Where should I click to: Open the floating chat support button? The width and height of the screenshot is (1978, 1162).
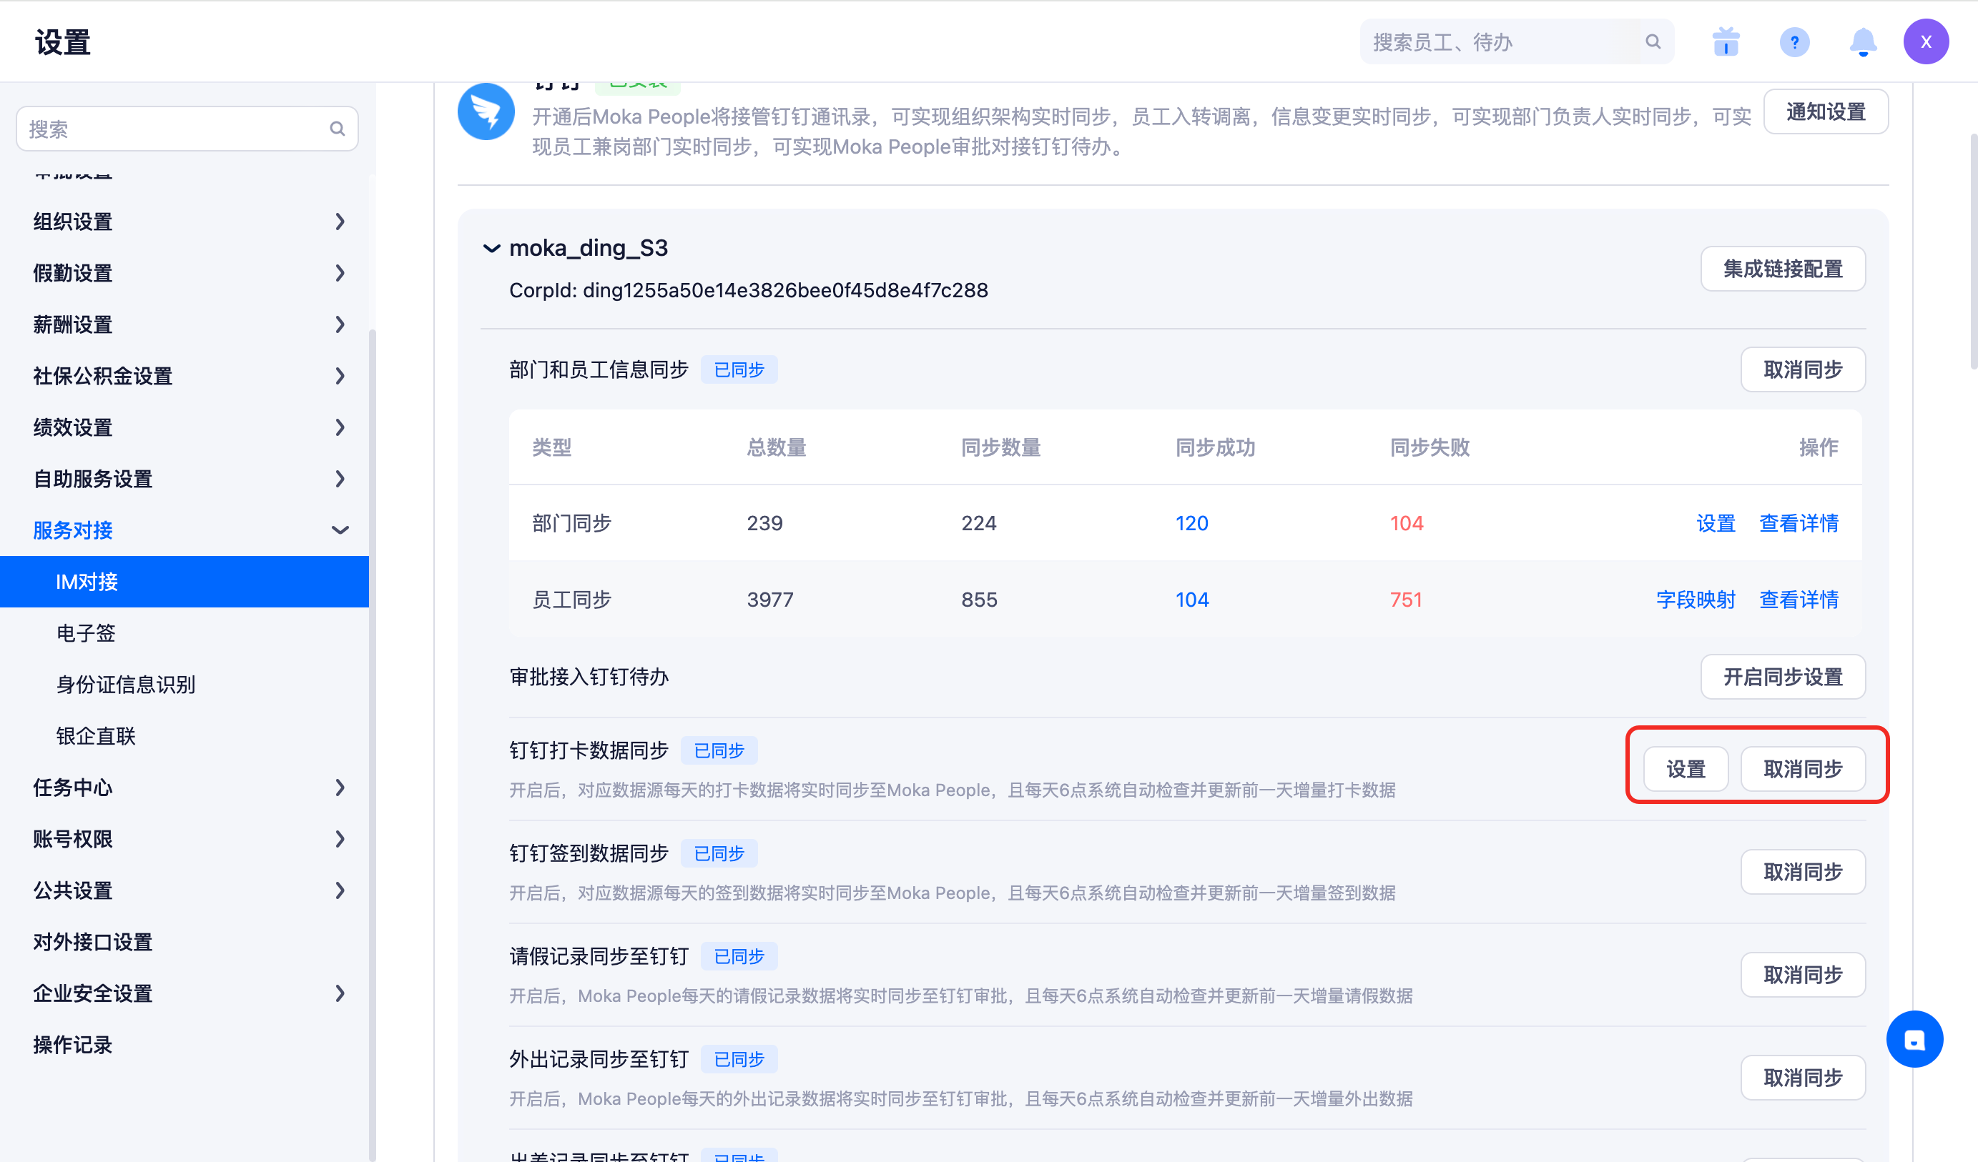[1914, 1039]
